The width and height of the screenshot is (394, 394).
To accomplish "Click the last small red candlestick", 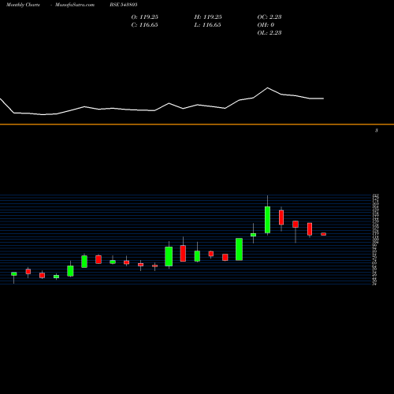I will [x=324, y=234].
